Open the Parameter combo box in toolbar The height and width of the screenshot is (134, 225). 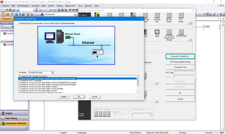pyautogui.click(x=75, y=14)
